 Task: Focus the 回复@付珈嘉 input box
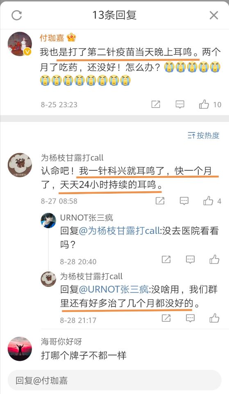pyautogui.click(x=114, y=380)
